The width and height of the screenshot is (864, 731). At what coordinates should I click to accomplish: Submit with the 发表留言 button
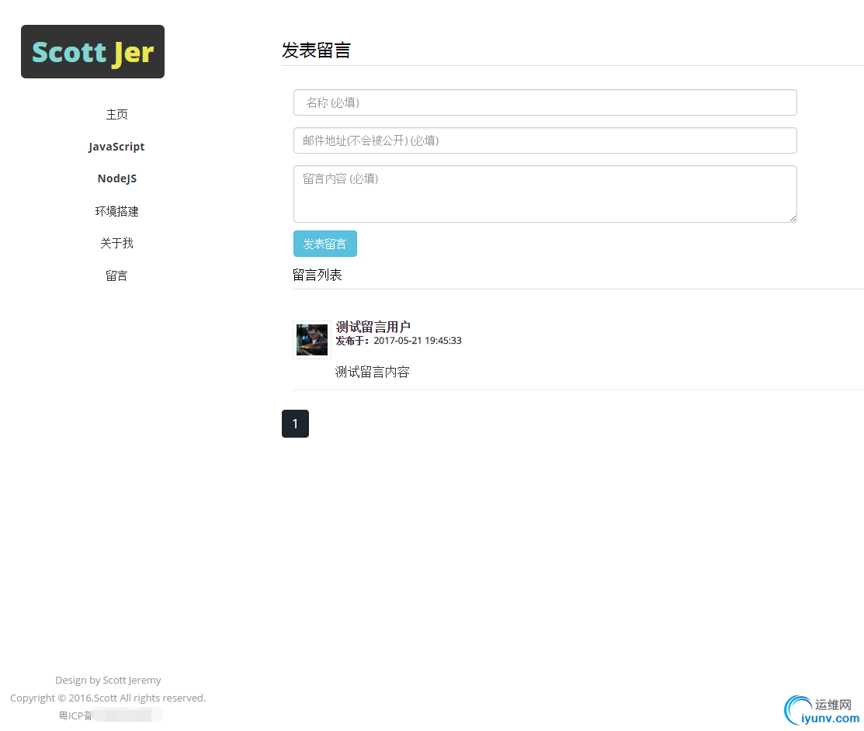pyautogui.click(x=325, y=244)
